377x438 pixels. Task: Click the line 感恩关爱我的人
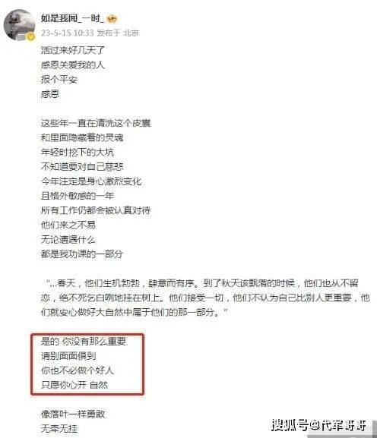coord(73,65)
